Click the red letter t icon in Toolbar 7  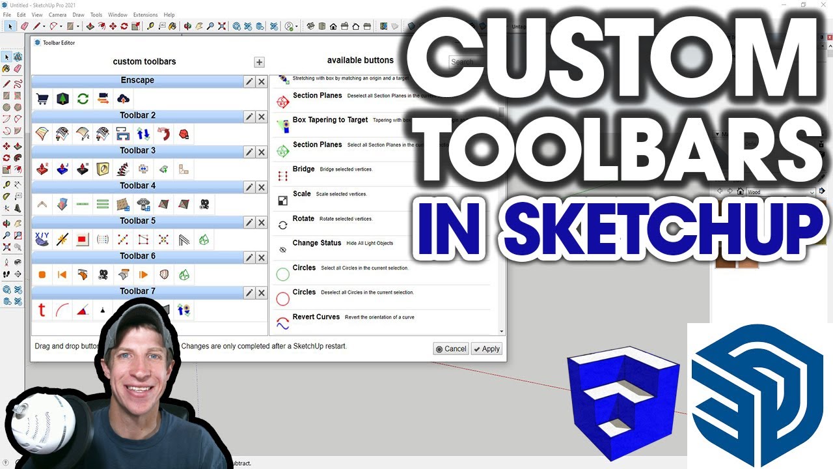click(42, 311)
